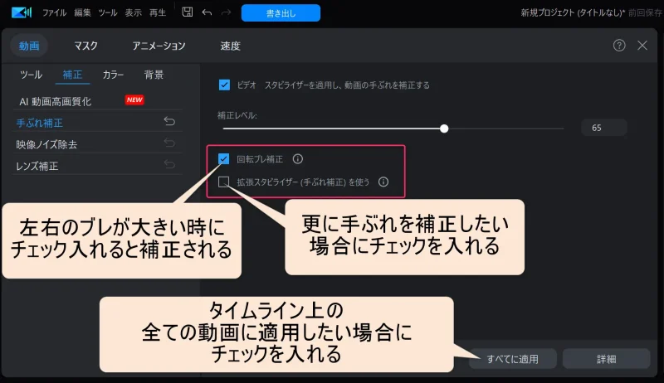Switch to the アニメーション tab
Viewport: 664px width, 383px height.
[x=159, y=46]
